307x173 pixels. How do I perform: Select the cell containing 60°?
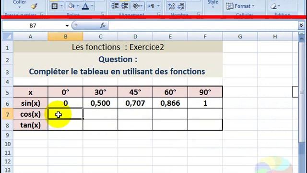170,92
